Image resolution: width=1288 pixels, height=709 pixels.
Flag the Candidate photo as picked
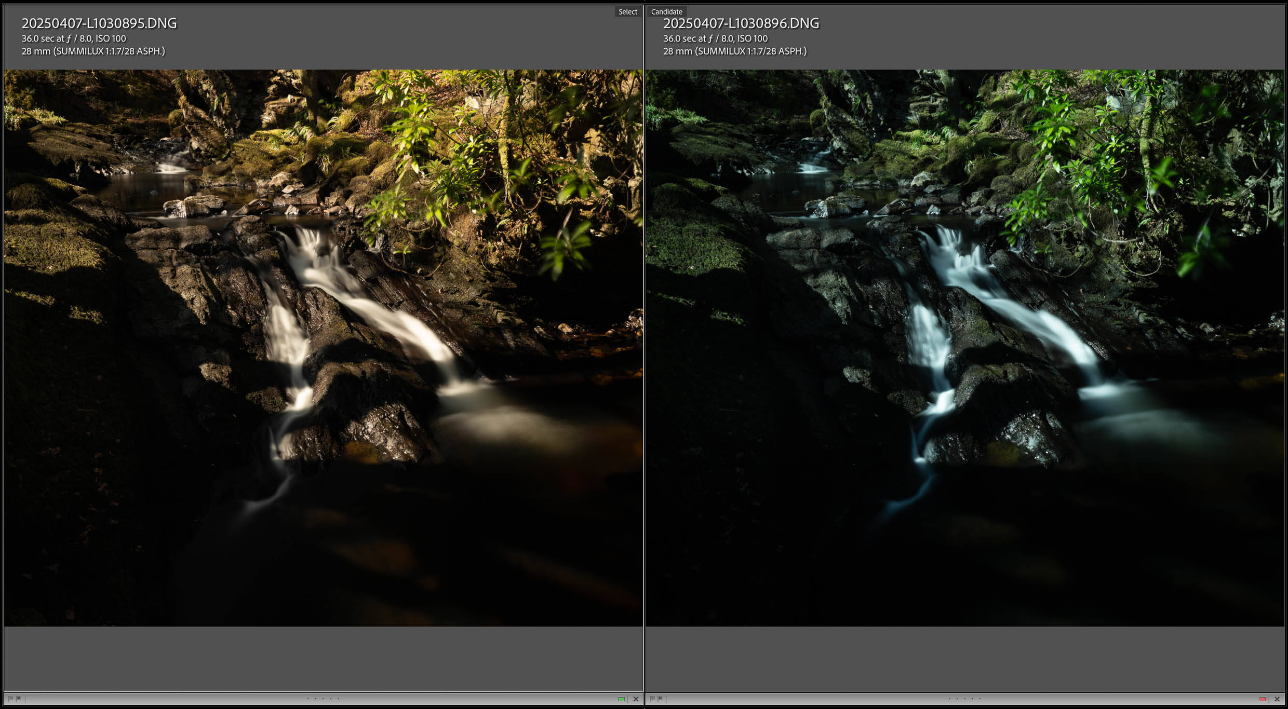[x=652, y=699]
